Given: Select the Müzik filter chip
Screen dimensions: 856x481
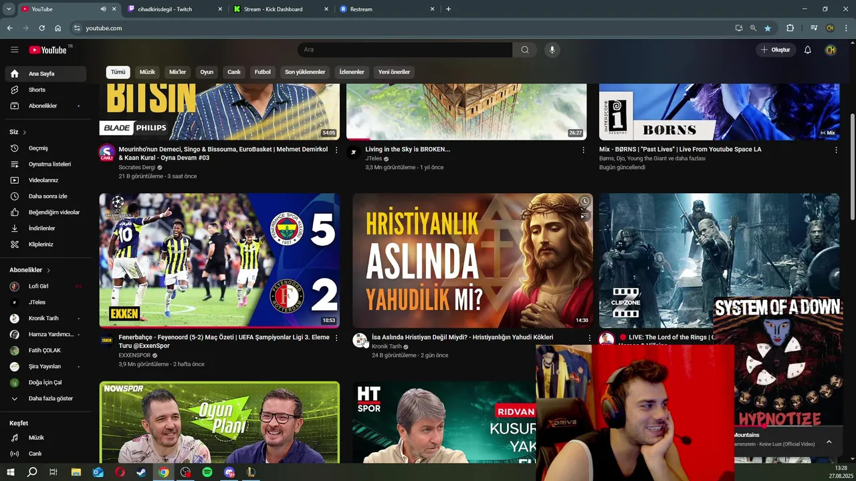Looking at the screenshot, I should coord(147,72).
